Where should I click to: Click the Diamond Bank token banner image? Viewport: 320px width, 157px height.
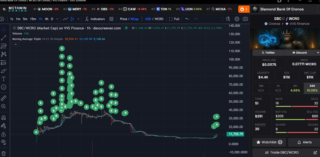285,39
